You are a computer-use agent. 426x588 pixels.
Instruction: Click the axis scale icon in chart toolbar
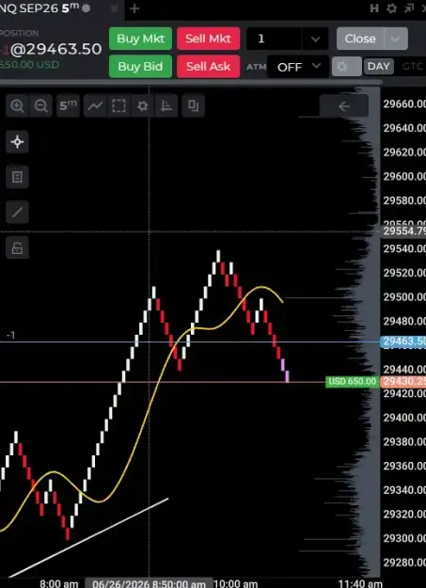point(166,106)
